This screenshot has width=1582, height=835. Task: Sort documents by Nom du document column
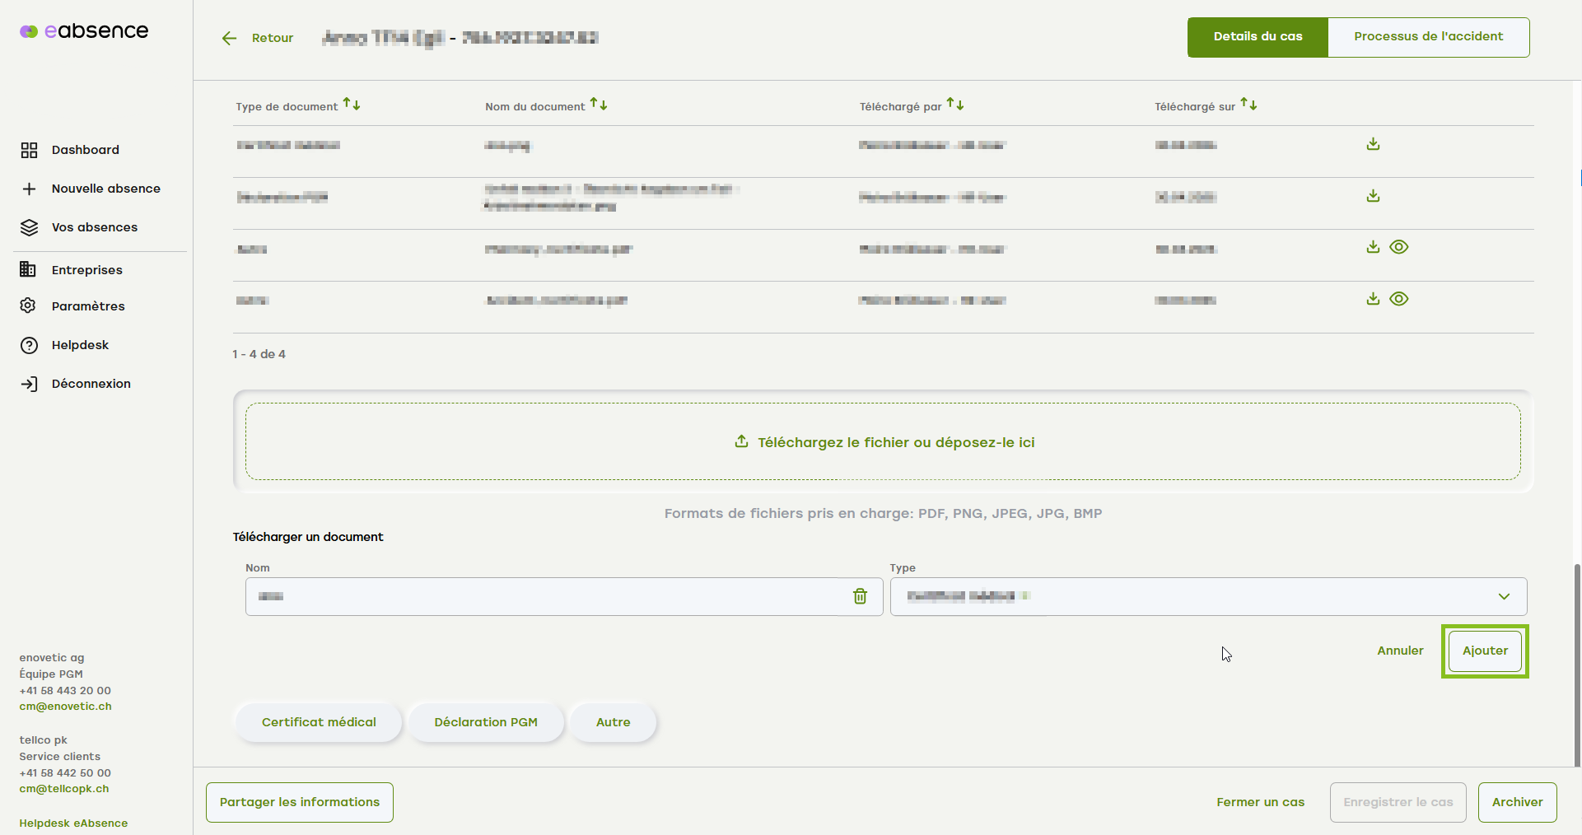599,105
